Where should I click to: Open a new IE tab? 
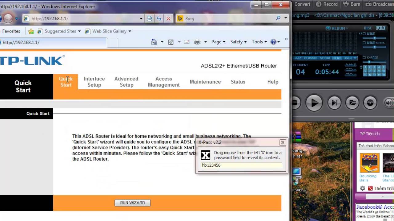click(112, 43)
